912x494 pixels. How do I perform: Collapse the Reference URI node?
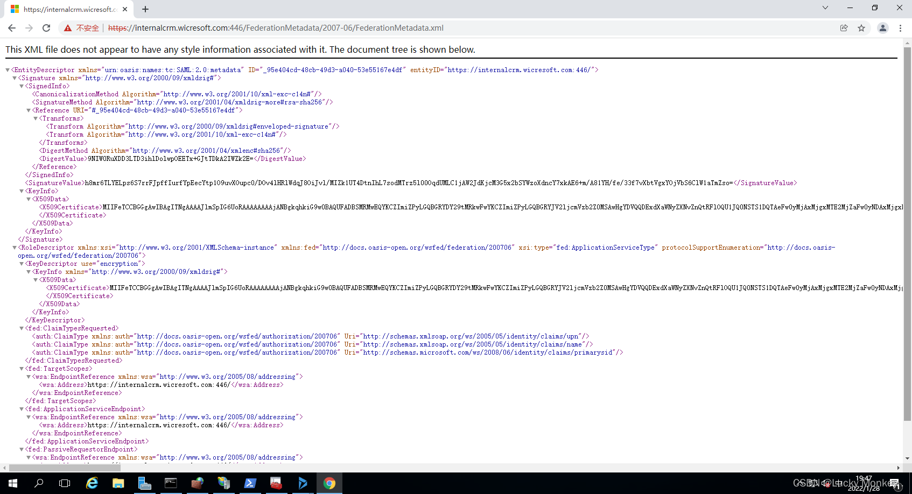pos(29,110)
